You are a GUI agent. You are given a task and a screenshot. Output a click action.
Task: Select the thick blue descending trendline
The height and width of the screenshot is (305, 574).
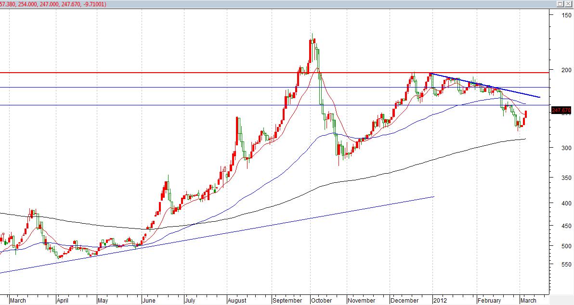[x=485, y=86]
